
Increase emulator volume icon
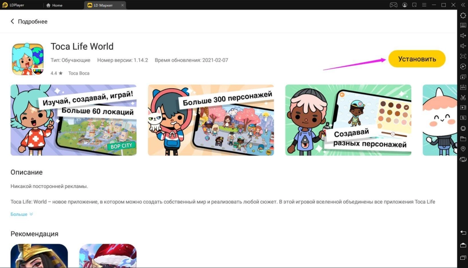click(x=463, y=36)
